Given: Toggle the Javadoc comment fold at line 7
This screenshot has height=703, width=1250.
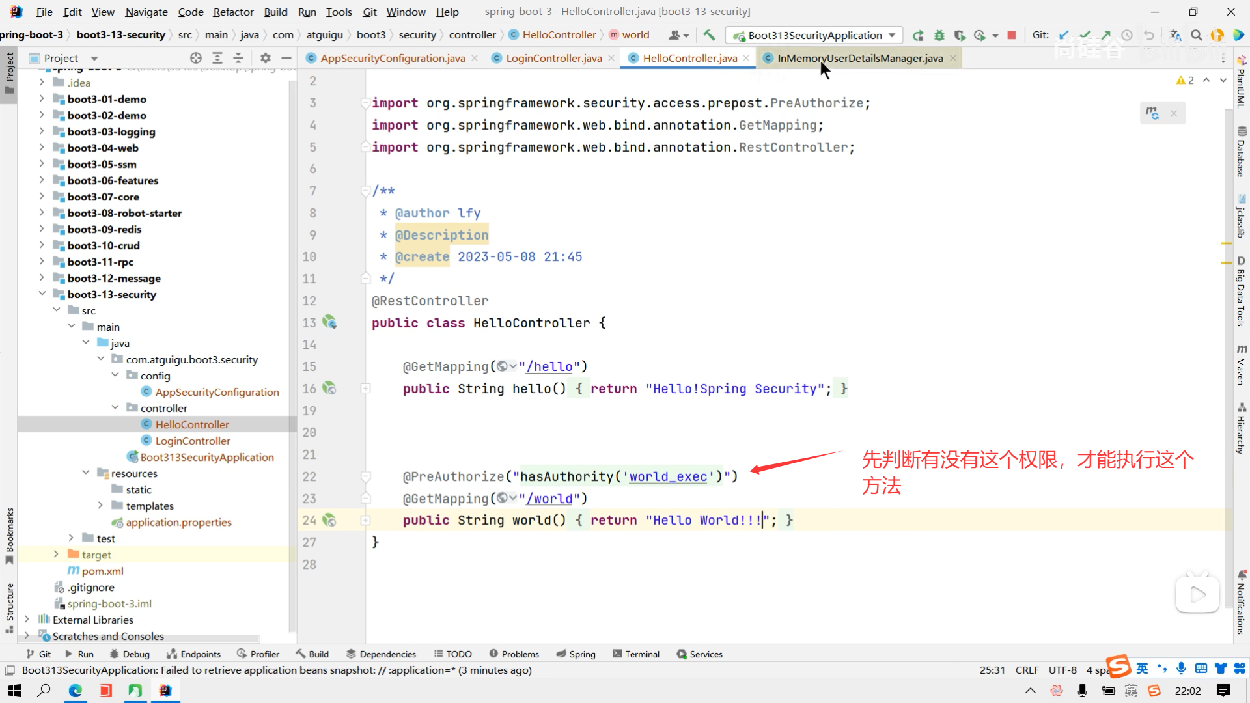Looking at the screenshot, I should [x=365, y=191].
